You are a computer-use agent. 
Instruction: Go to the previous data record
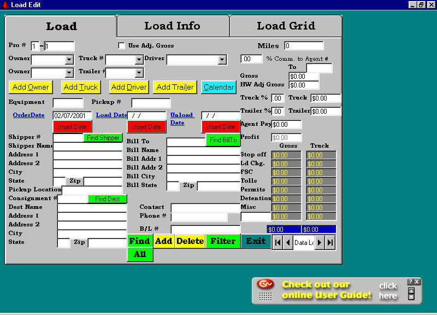tap(288, 242)
